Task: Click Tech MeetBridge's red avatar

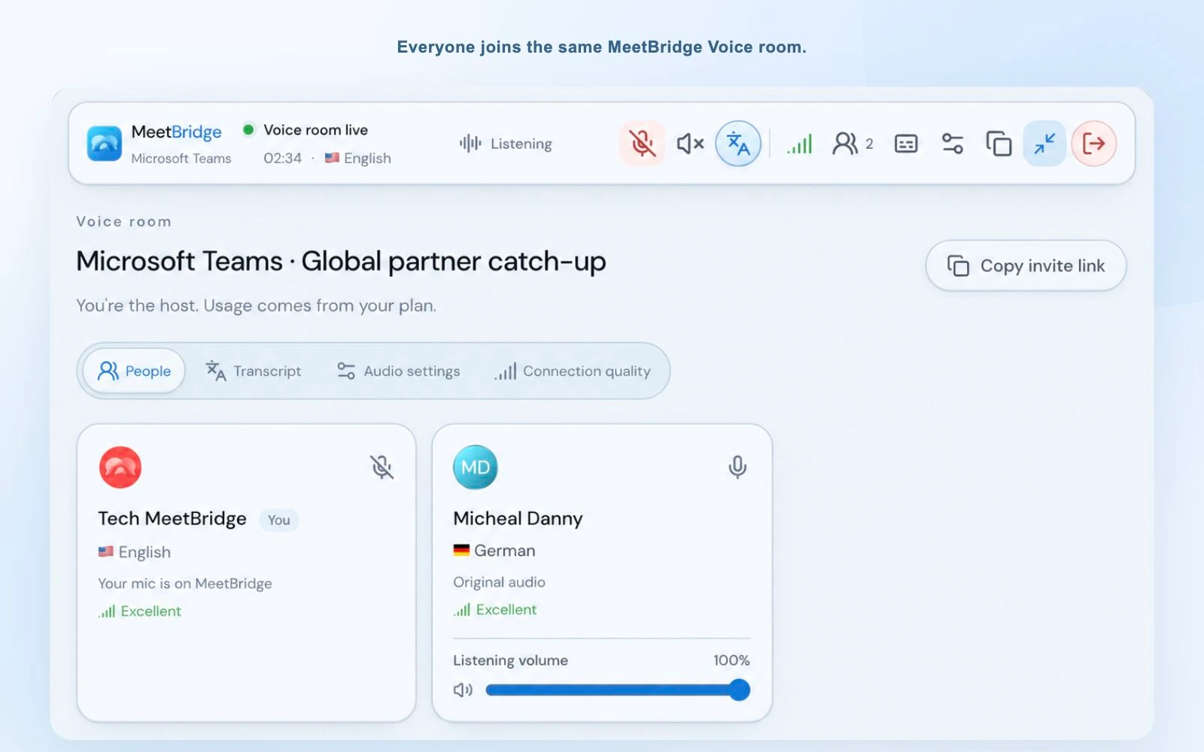Action: click(x=120, y=467)
